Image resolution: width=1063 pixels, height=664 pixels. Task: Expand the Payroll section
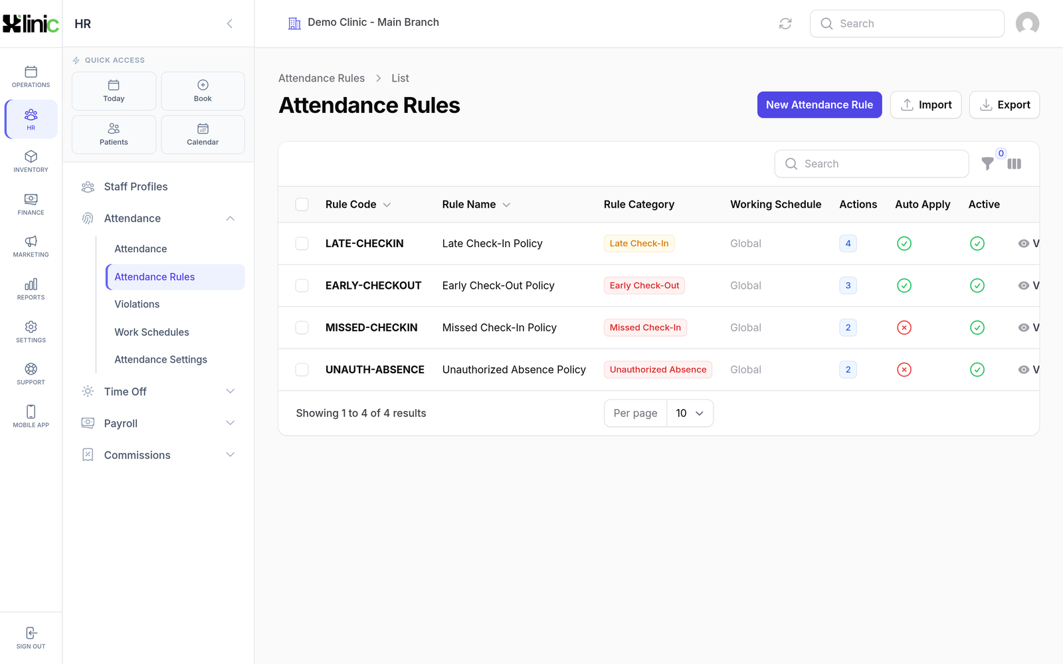[x=231, y=423]
